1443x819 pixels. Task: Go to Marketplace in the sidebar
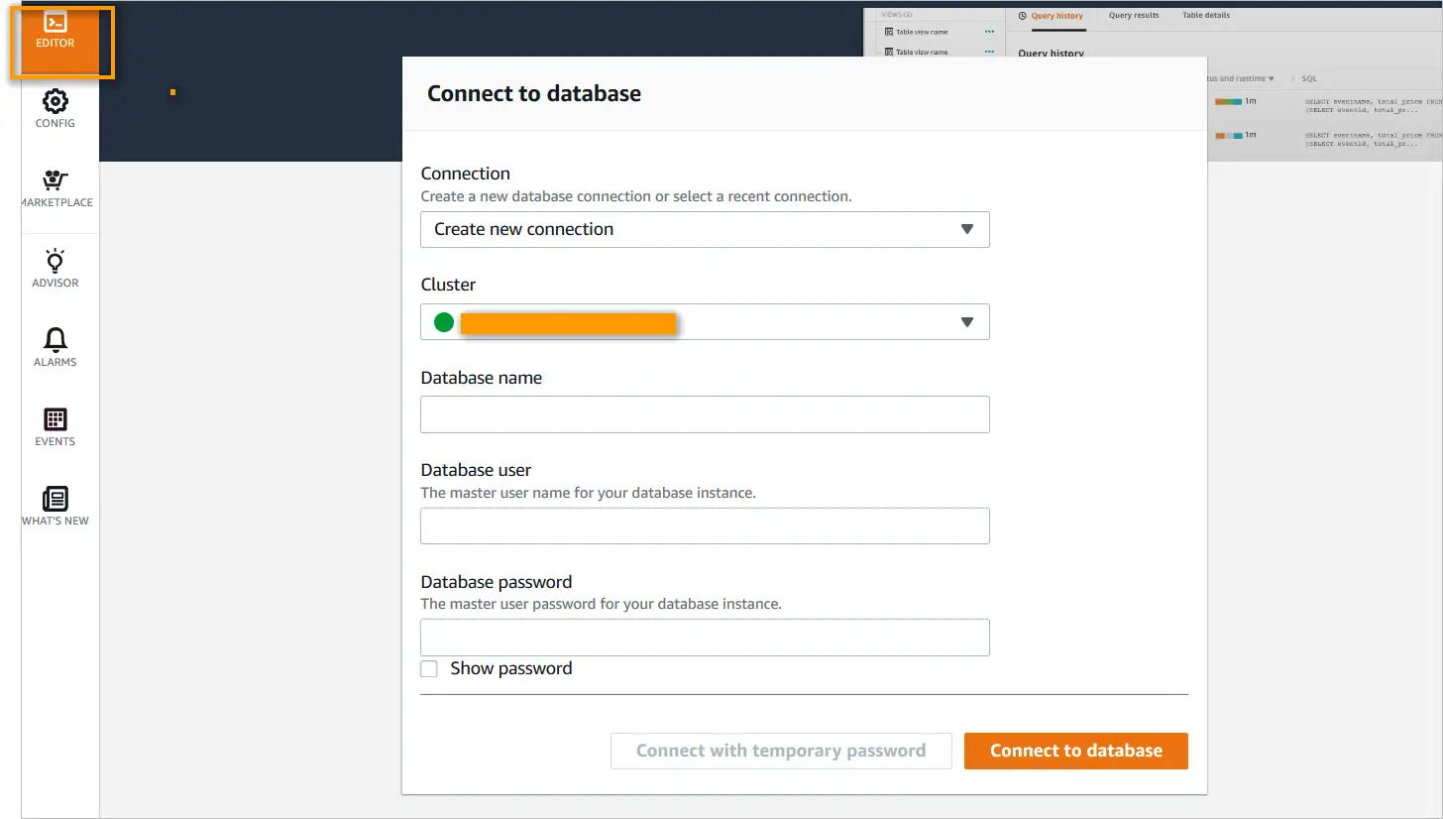tap(55, 181)
